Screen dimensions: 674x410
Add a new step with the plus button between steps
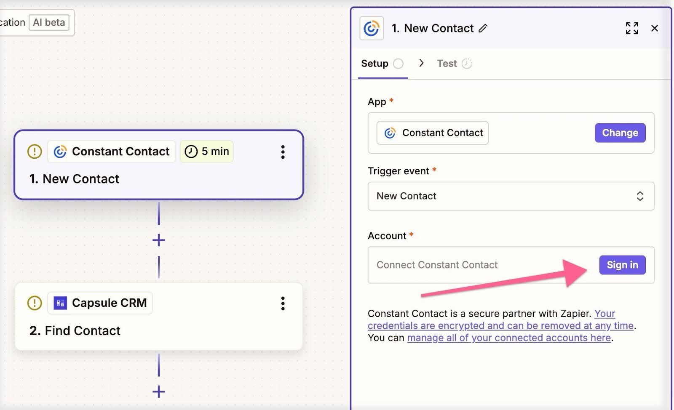tap(158, 240)
